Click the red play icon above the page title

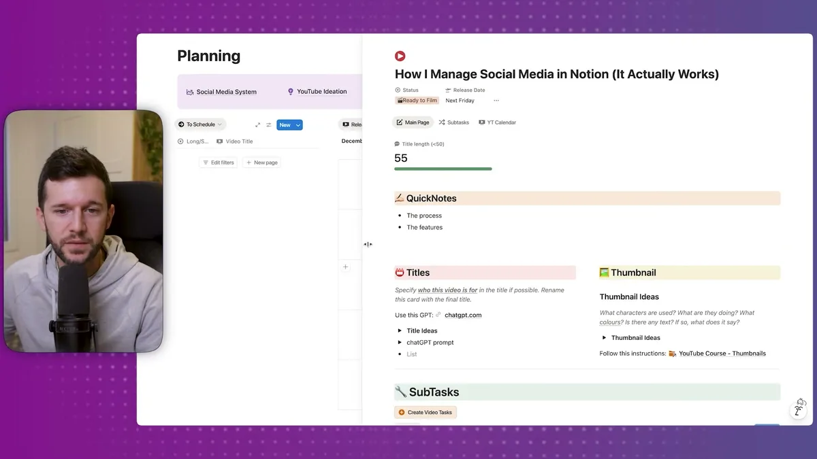point(400,56)
